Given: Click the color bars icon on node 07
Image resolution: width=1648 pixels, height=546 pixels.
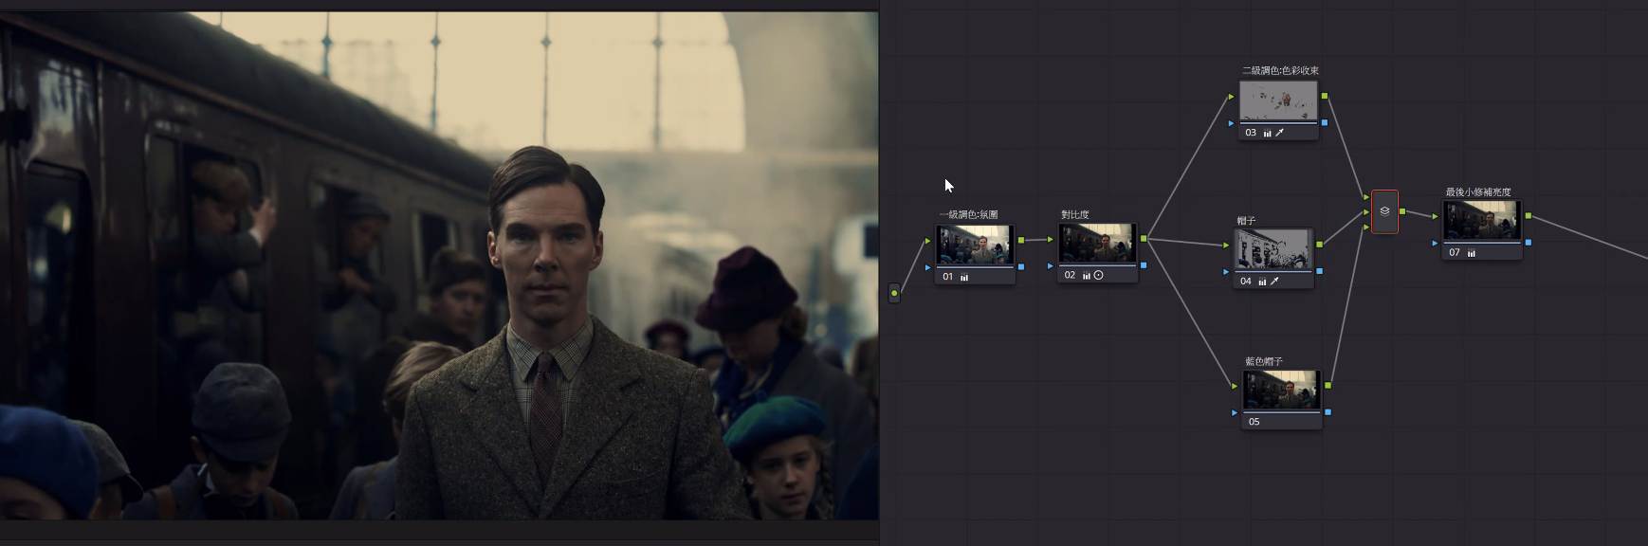Looking at the screenshot, I should click(x=1472, y=253).
